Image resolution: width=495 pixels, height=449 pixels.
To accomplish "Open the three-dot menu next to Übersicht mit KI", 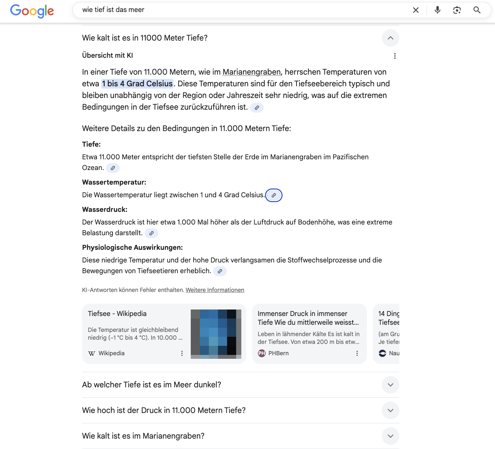I will pyautogui.click(x=395, y=55).
